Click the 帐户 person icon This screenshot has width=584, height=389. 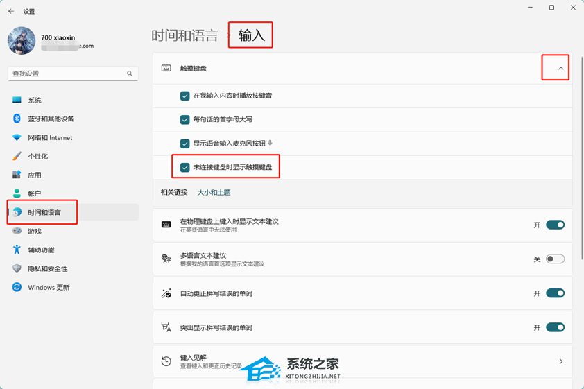pyautogui.click(x=17, y=193)
